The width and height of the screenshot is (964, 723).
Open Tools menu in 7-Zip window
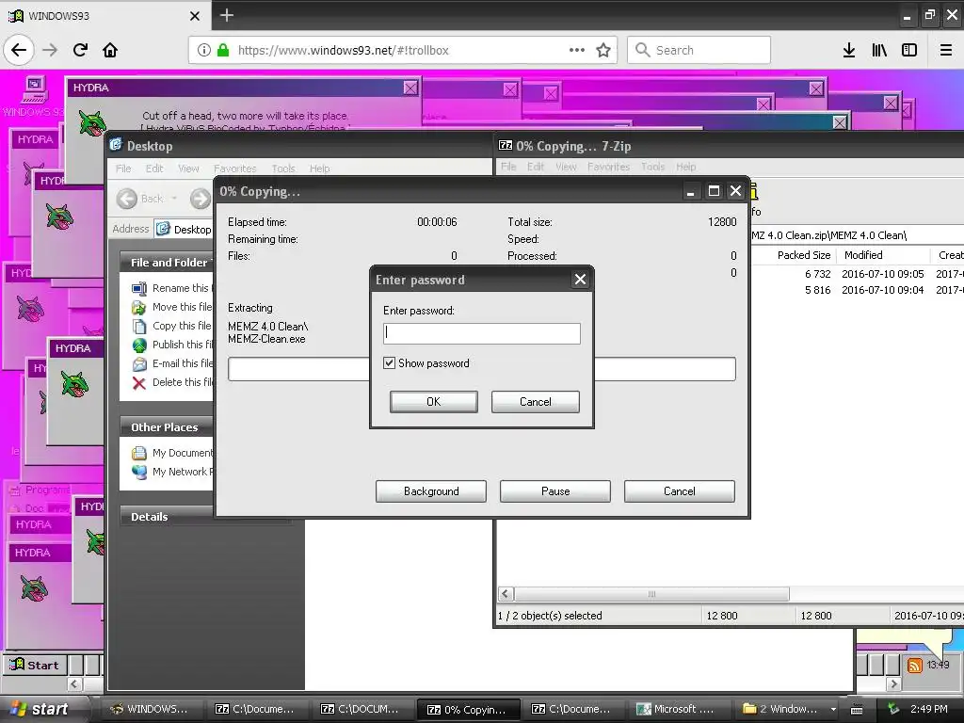[653, 167]
